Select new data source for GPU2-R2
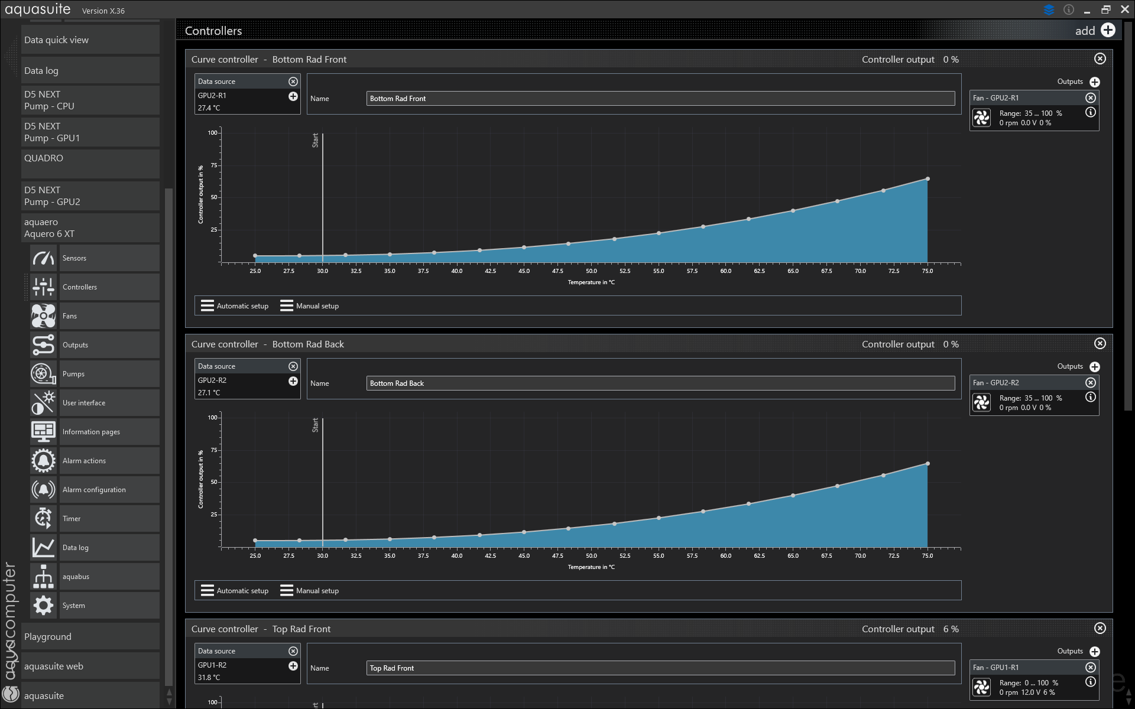The width and height of the screenshot is (1135, 709). [293, 381]
